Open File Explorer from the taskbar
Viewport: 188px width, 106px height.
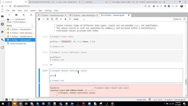click(x=14, y=104)
